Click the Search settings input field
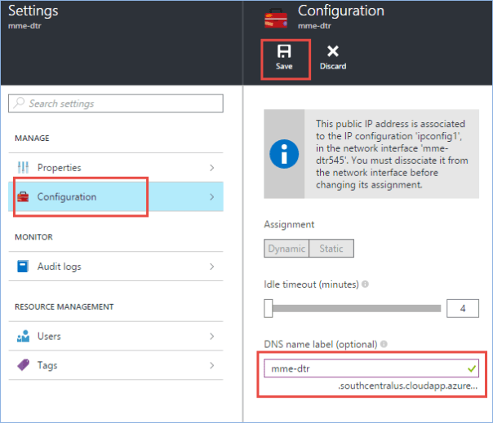Image resolution: width=493 pixels, height=423 pixels. (116, 104)
